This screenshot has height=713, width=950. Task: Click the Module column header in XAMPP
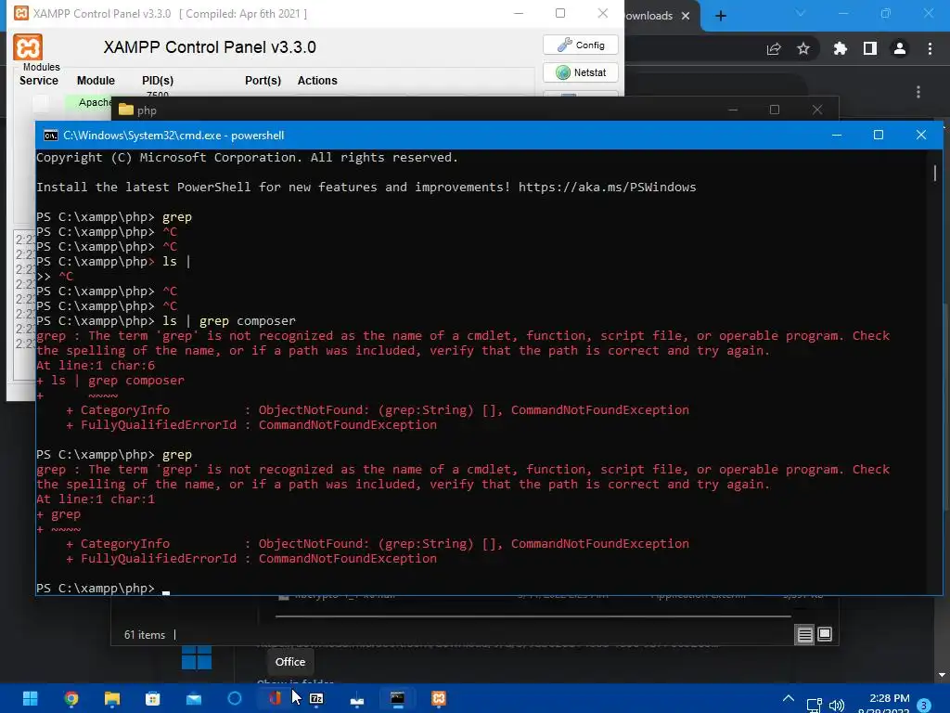96,81
